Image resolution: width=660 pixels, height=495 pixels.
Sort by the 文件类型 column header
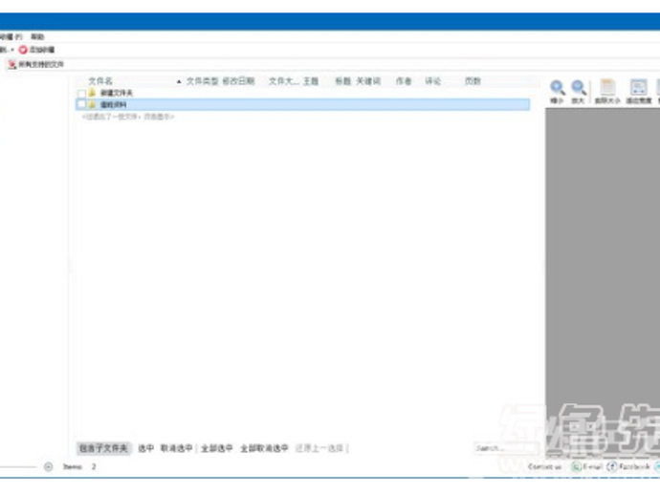point(203,81)
